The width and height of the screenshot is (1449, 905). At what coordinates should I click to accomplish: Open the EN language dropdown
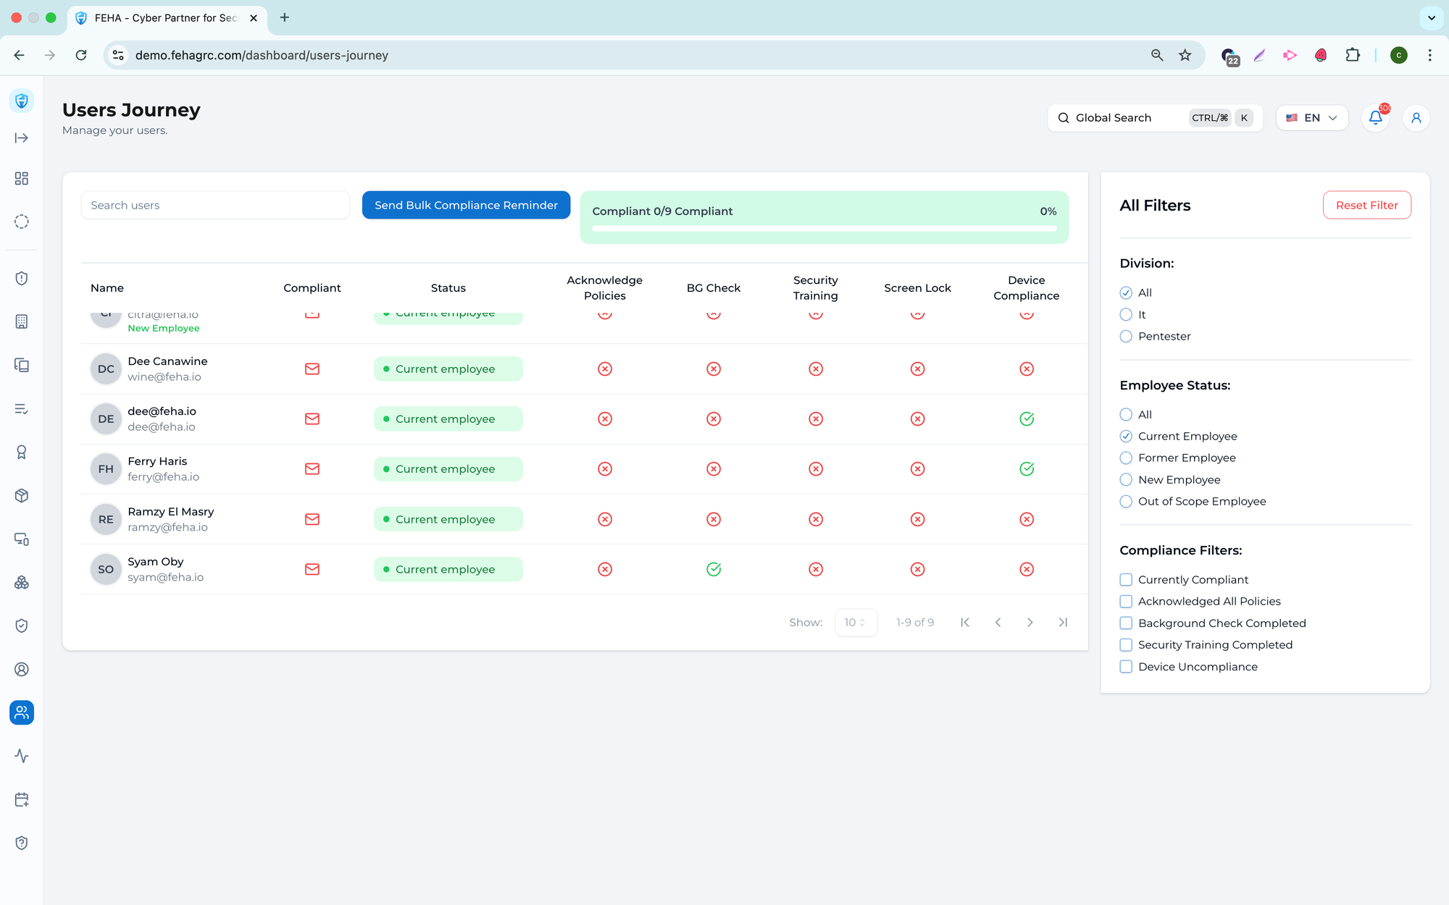[1311, 118]
